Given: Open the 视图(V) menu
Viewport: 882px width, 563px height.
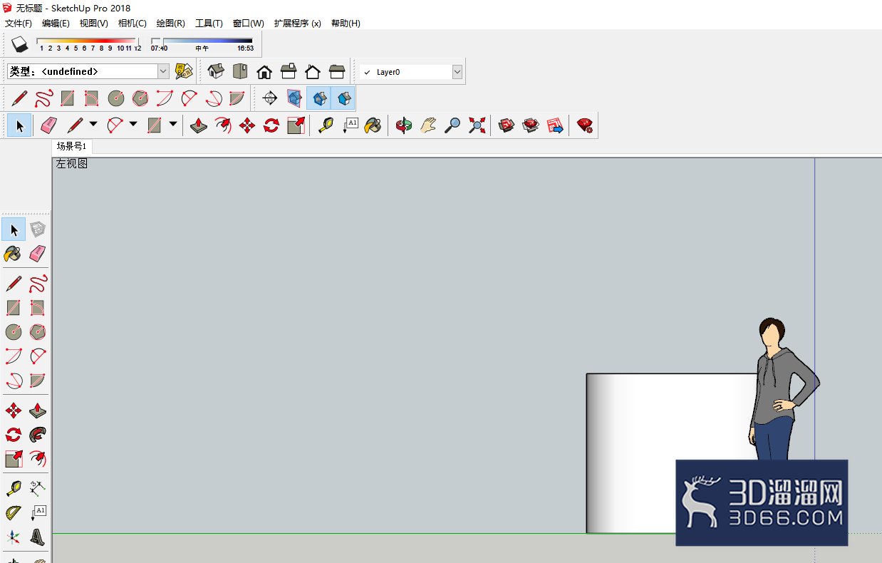Looking at the screenshot, I should (94, 24).
